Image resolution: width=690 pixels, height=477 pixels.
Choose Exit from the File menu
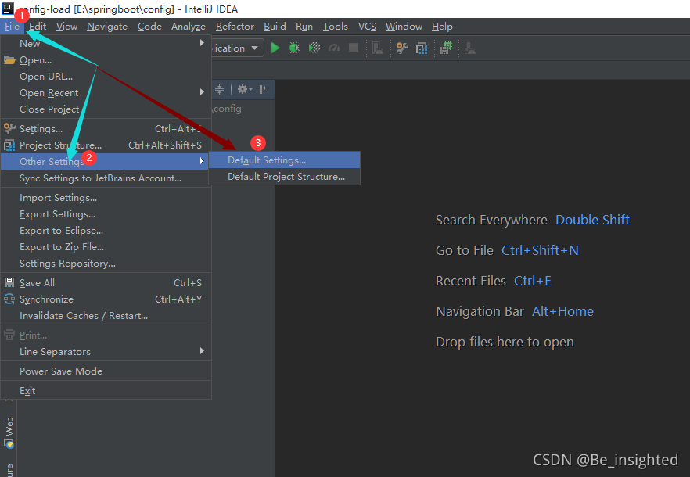click(106, 390)
